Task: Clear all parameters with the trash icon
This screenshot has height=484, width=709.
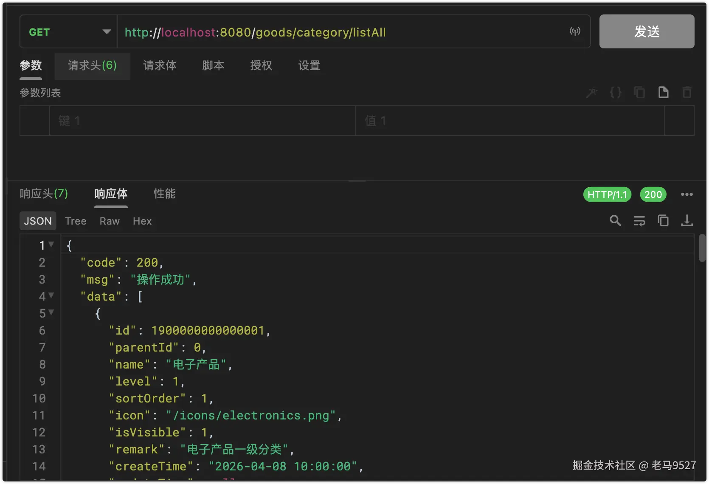Action: [x=687, y=92]
